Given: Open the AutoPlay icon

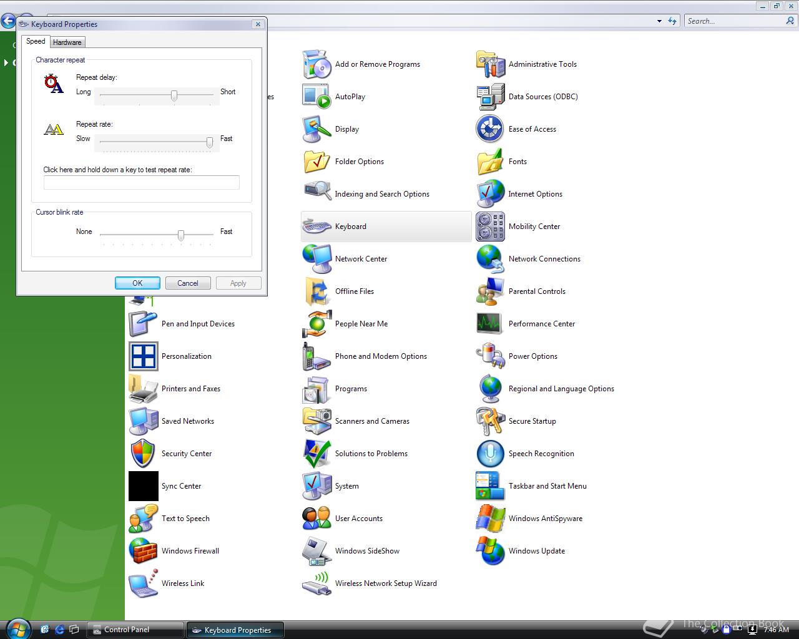Looking at the screenshot, I should 316,97.
